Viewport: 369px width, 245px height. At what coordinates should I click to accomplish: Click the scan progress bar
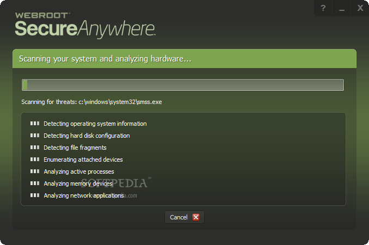click(183, 85)
